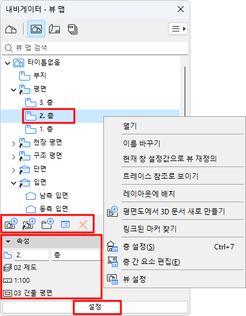Viewport: 246px width, 316px height.
Task: Collapse the 타이틀없음 root node
Action: coord(8,63)
